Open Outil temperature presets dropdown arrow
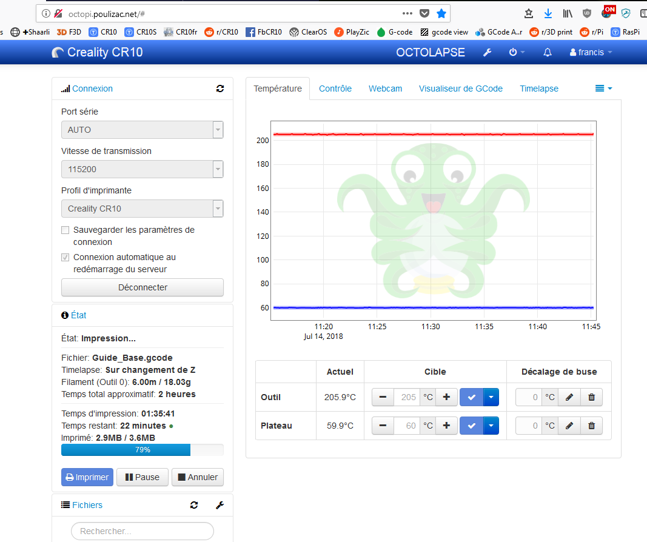Screen dimensions: 647x542 pyautogui.click(x=491, y=397)
